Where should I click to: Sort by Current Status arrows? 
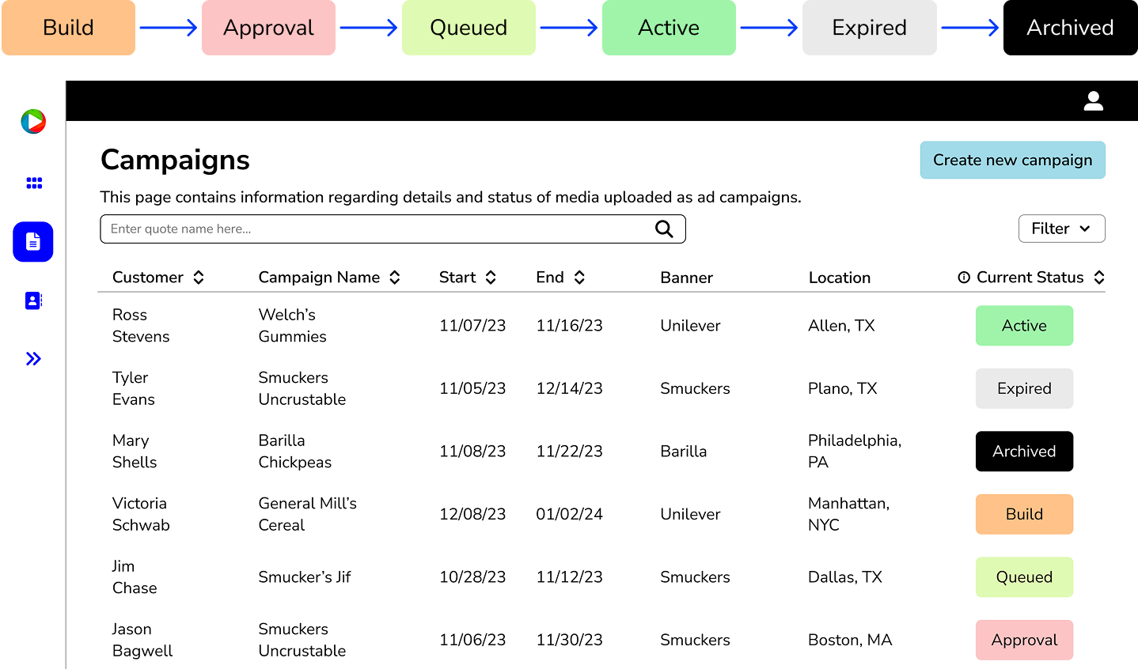point(1099,278)
